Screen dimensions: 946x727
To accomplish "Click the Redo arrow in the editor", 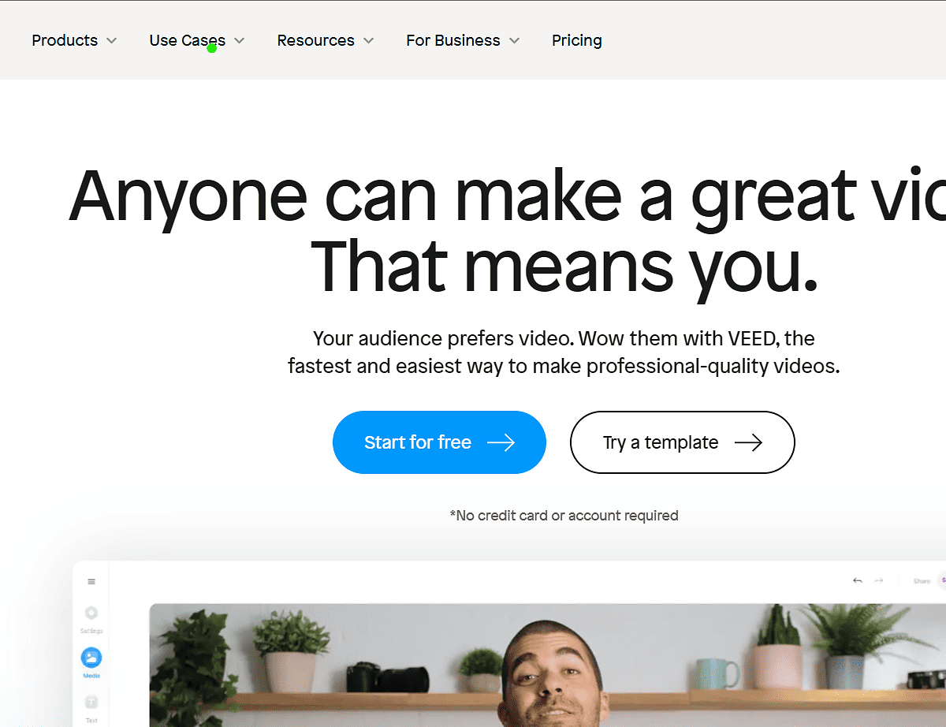I will pyautogui.click(x=878, y=580).
